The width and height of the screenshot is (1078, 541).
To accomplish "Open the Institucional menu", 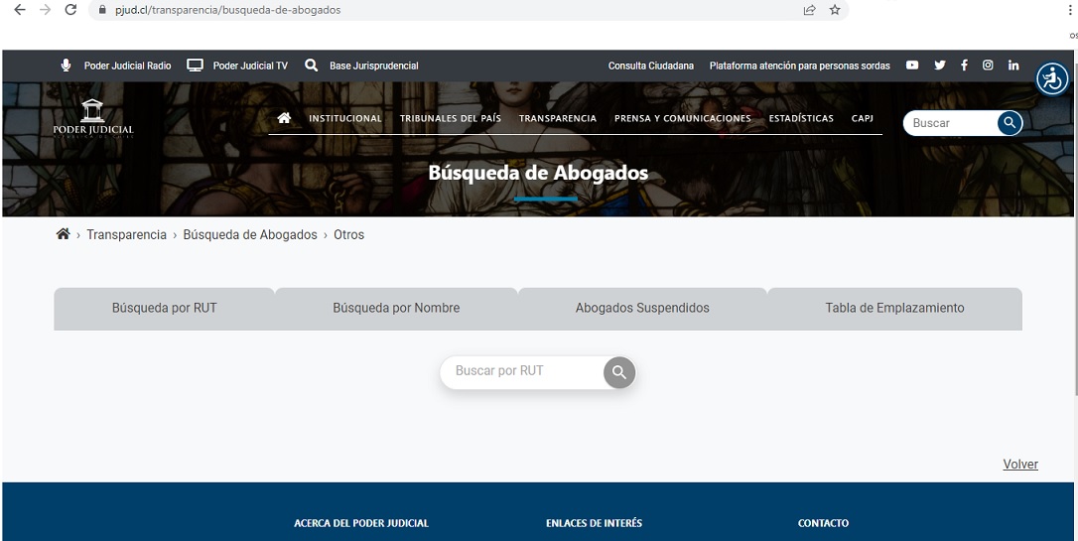I will point(345,118).
